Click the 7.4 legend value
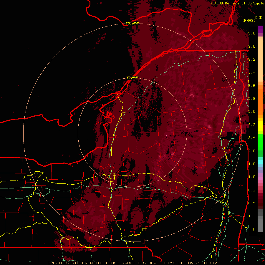Image resolution: width=265 pixels, height=265 pixels. coord(252,72)
